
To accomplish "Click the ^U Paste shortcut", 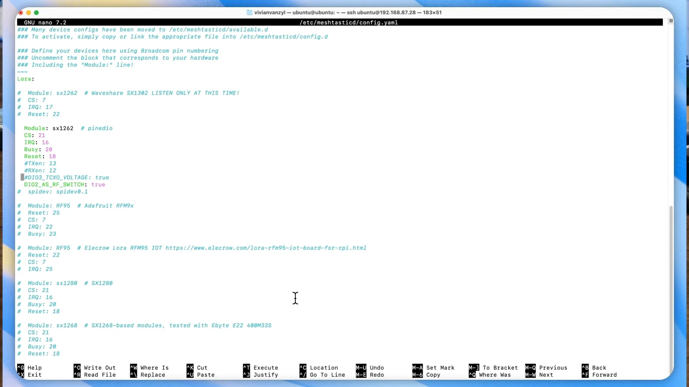I will [201, 375].
